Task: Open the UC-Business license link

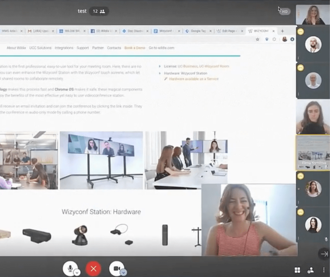Action: click(188, 66)
